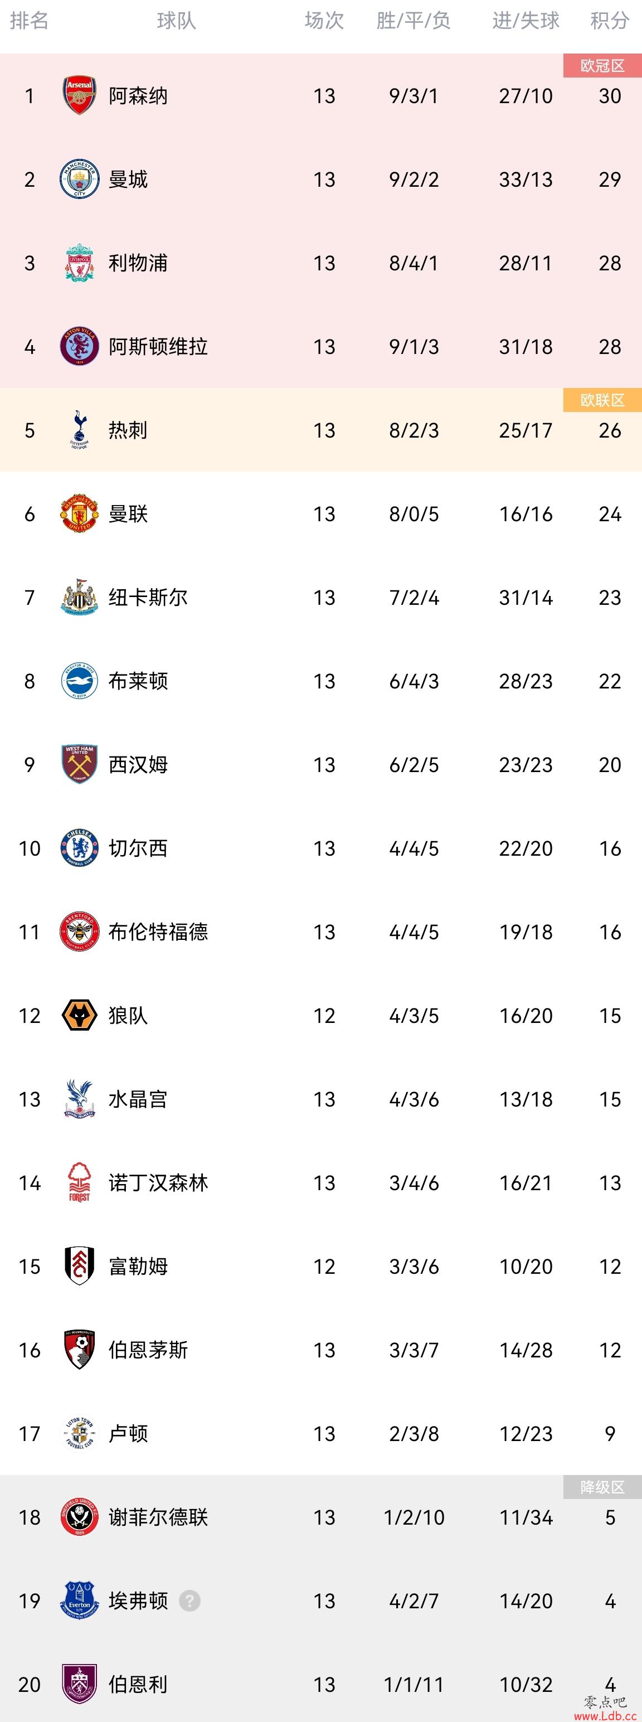The image size is (642, 1722).
Task: Click the 进/失球 column header
Action: click(x=526, y=21)
